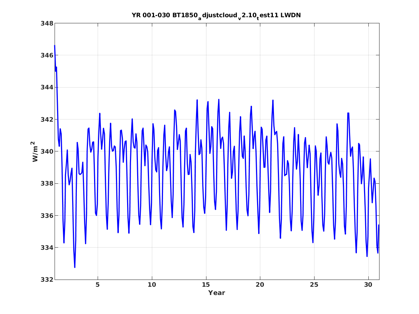
Task: Click x-axis tick label 5
Action: coord(98,285)
